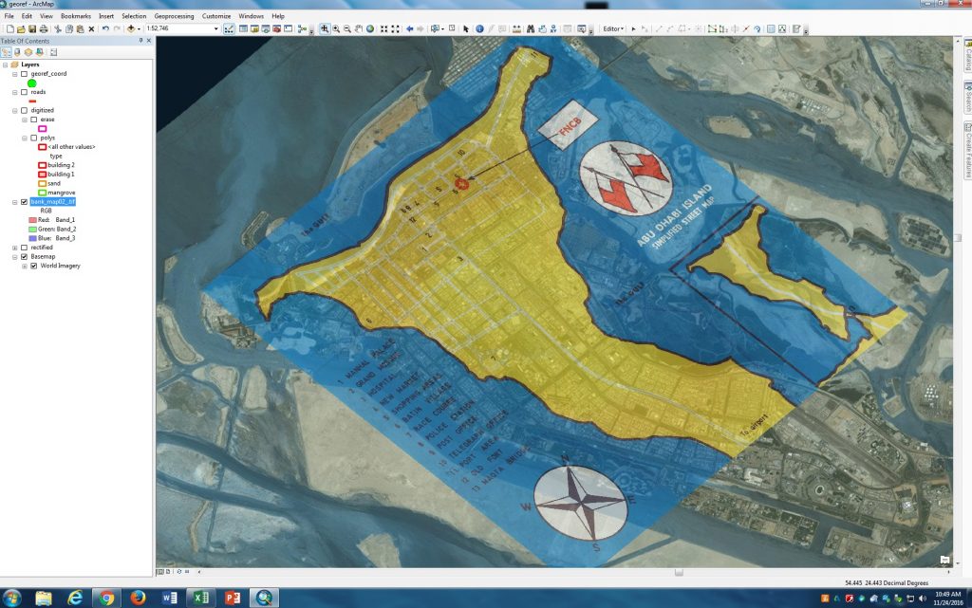Select the Add Data icon
972x608 pixels.
(130, 27)
